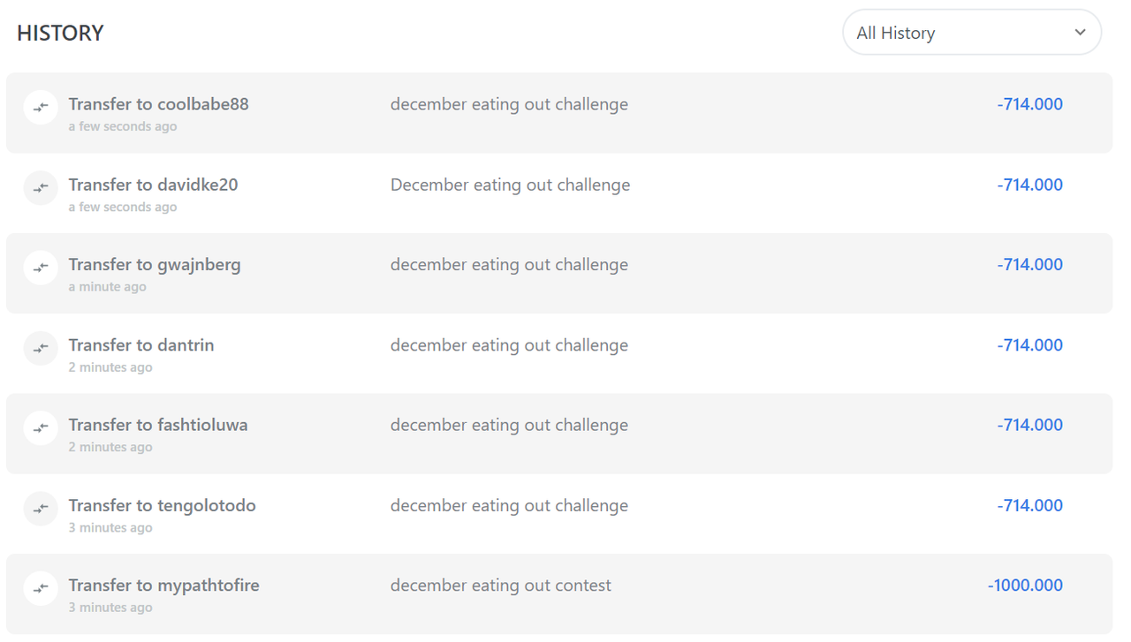This screenshot has width=1131, height=642.
Task: Click transfer icon beside gwajnberg entry
Action: coord(41,268)
